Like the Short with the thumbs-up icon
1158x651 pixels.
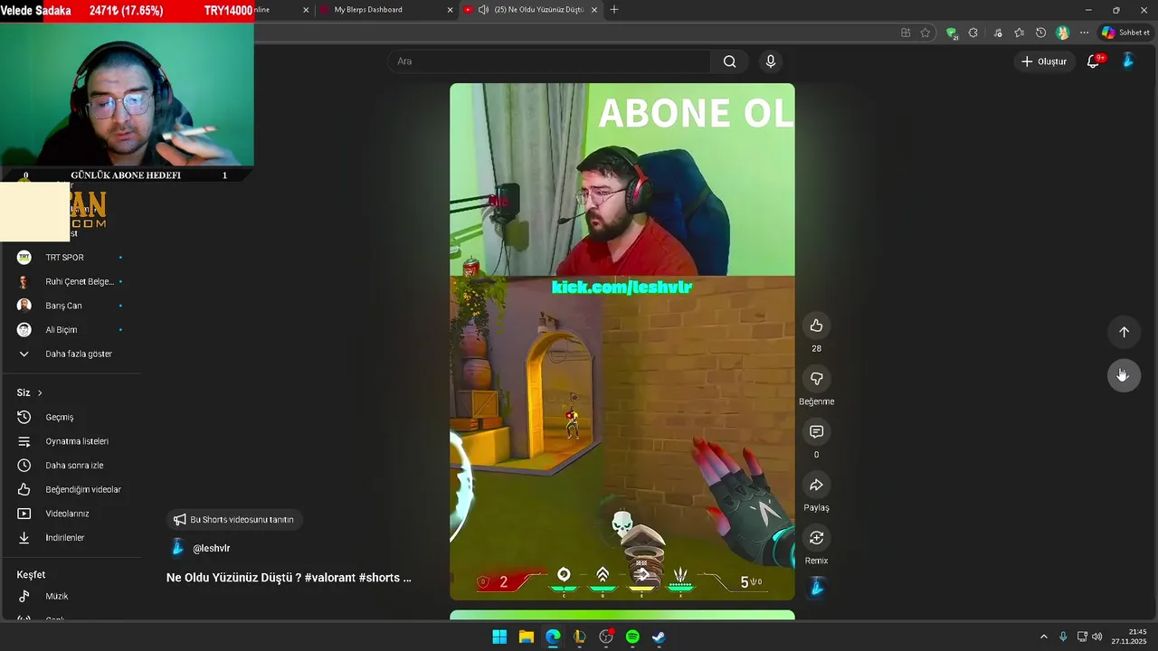(x=816, y=325)
